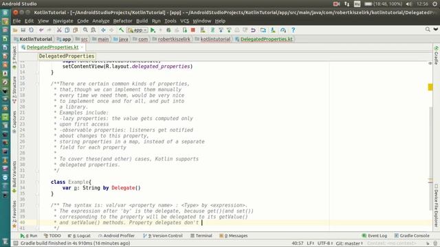Image resolution: width=440 pixels, height=247 pixels.
Task: Open the Gradle Console panel
Action: [x=412, y=236]
